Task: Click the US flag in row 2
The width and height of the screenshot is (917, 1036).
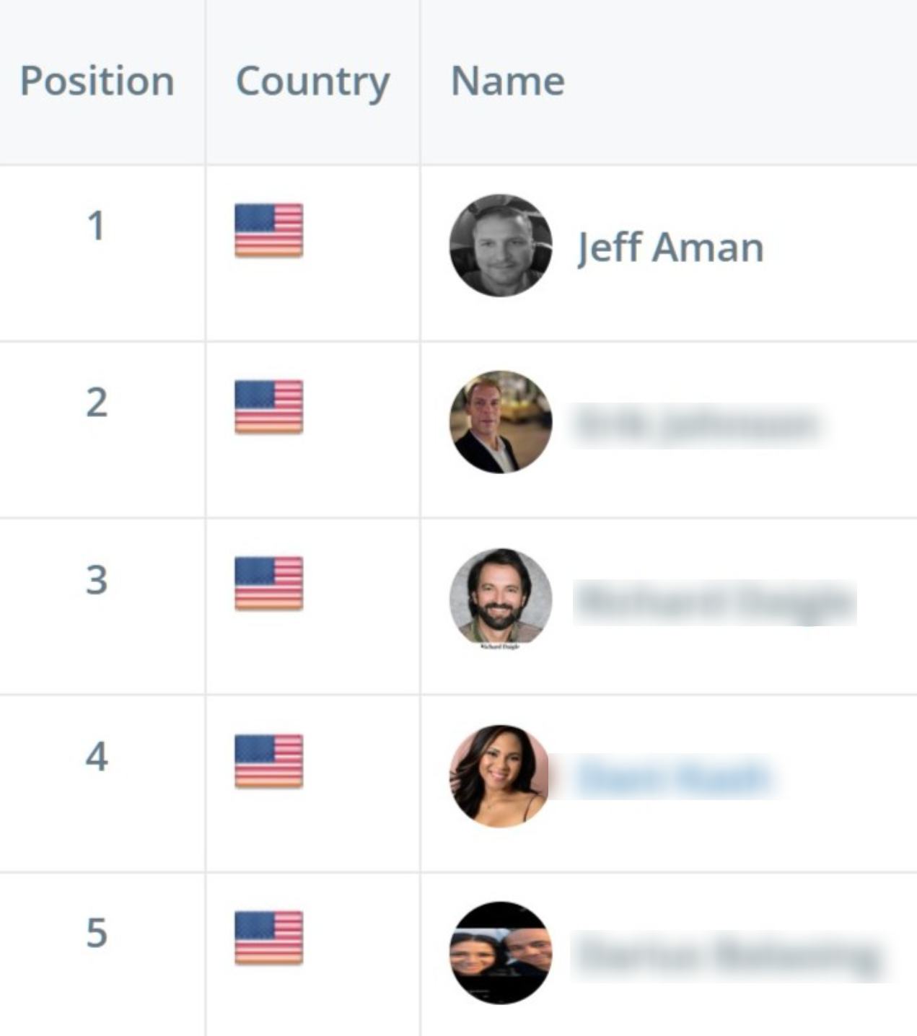Action: [x=268, y=407]
